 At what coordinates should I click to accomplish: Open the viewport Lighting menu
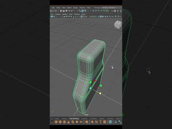point(65,14)
